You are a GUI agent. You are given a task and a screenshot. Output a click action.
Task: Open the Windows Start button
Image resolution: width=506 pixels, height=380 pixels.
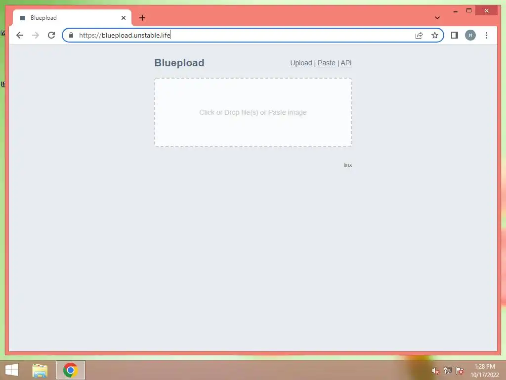12,370
